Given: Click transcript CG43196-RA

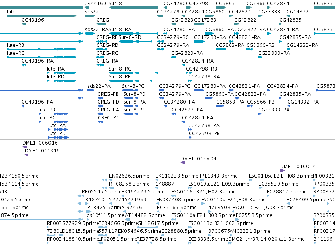Looking at the screenshot, I should click(37, 61).
